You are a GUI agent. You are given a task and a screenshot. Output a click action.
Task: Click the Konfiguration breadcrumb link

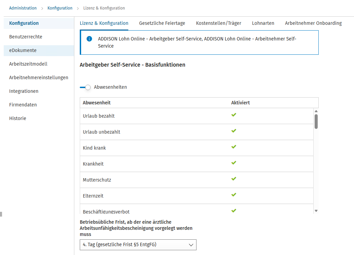(60, 8)
